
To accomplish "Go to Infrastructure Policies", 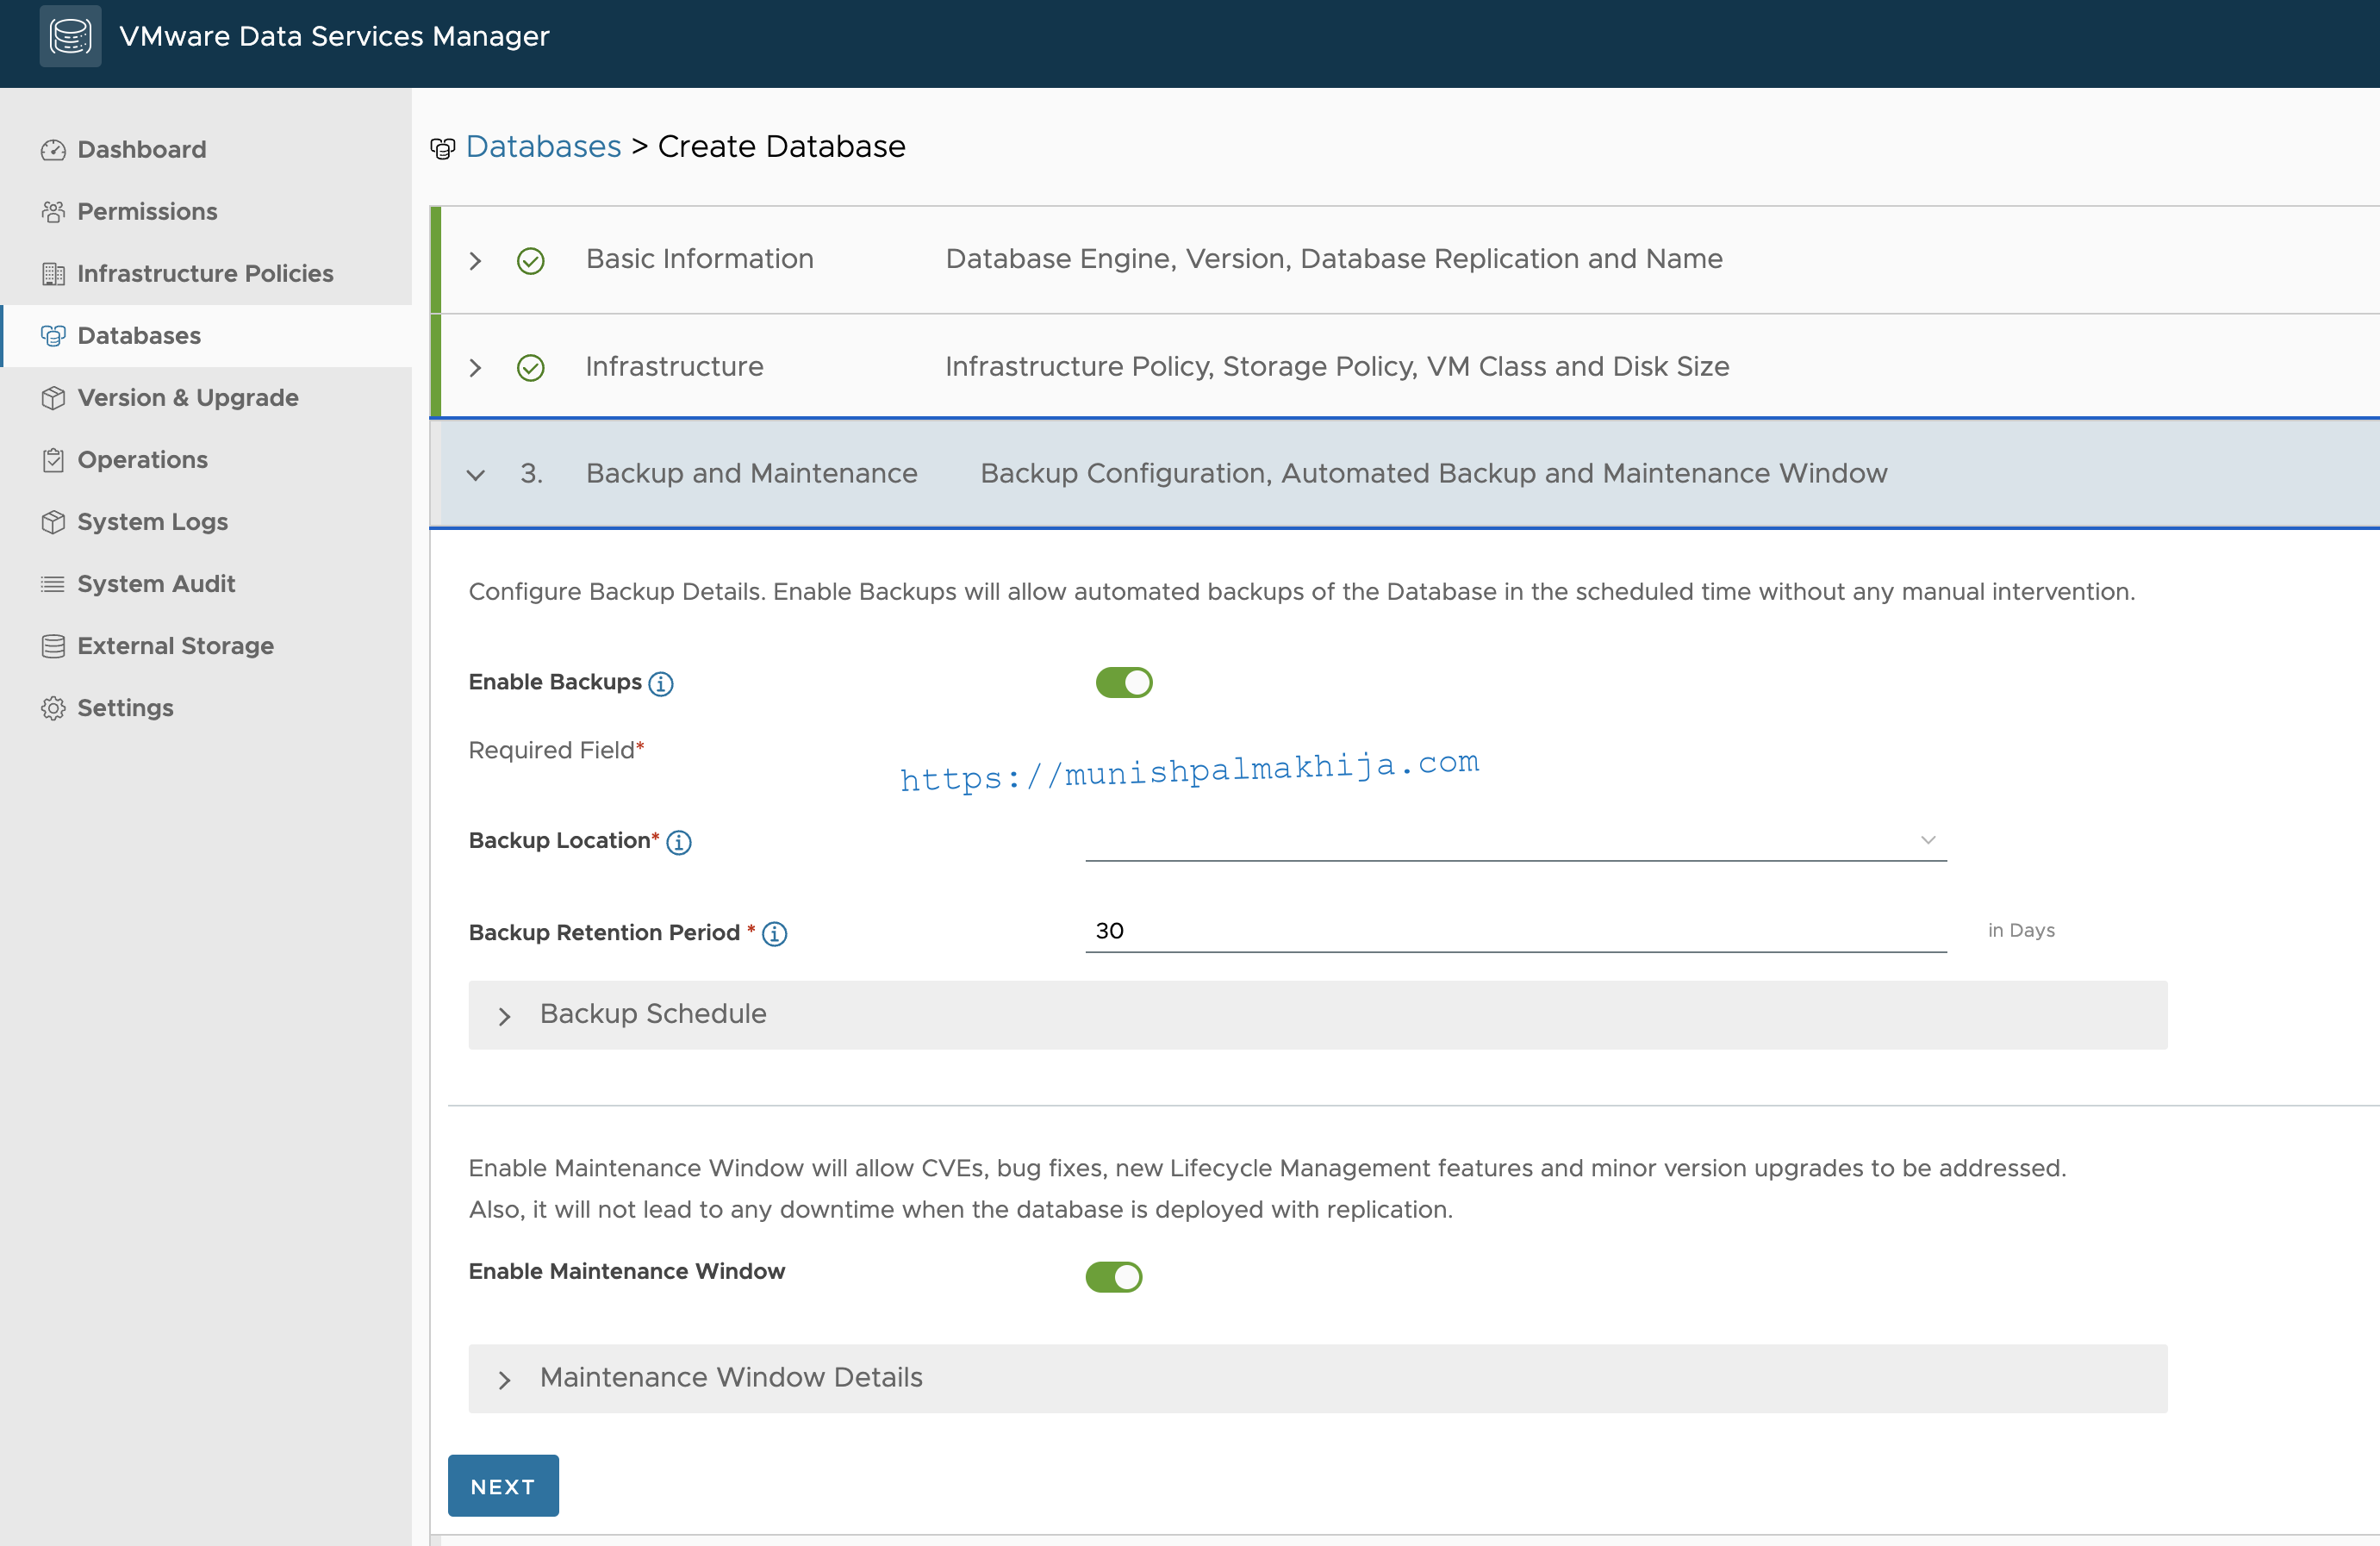I will 206,274.
